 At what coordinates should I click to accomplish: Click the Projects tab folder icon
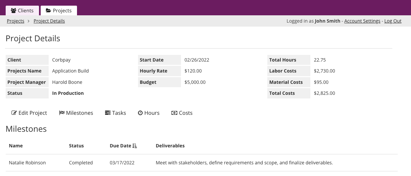click(49, 11)
